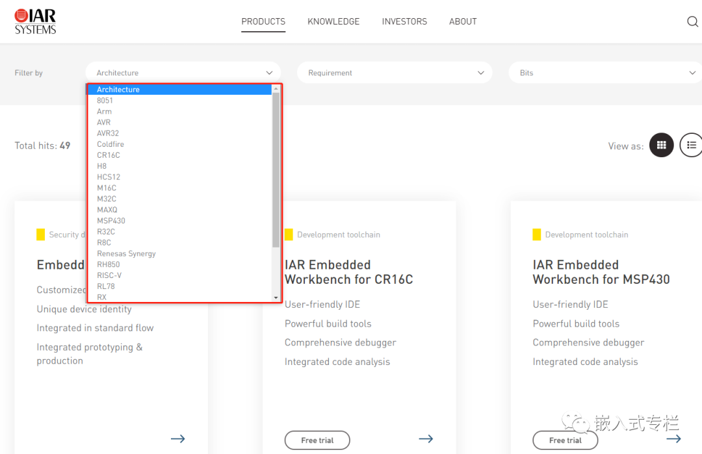Screen dimensions: 702x454
Task: Click Free trial on CR16C card
Action: 317,440
